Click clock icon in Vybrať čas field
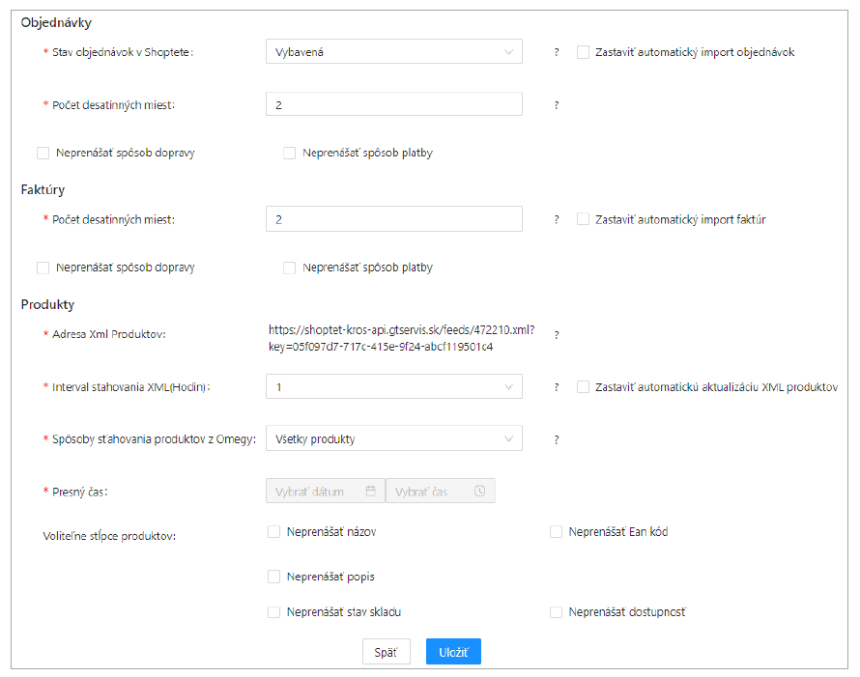The width and height of the screenshot is (860, 677). click(x=479, y=492)
